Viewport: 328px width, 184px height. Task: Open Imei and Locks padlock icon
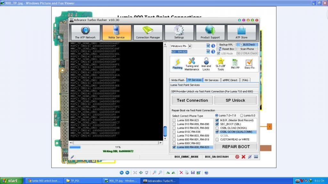point(206,64)
